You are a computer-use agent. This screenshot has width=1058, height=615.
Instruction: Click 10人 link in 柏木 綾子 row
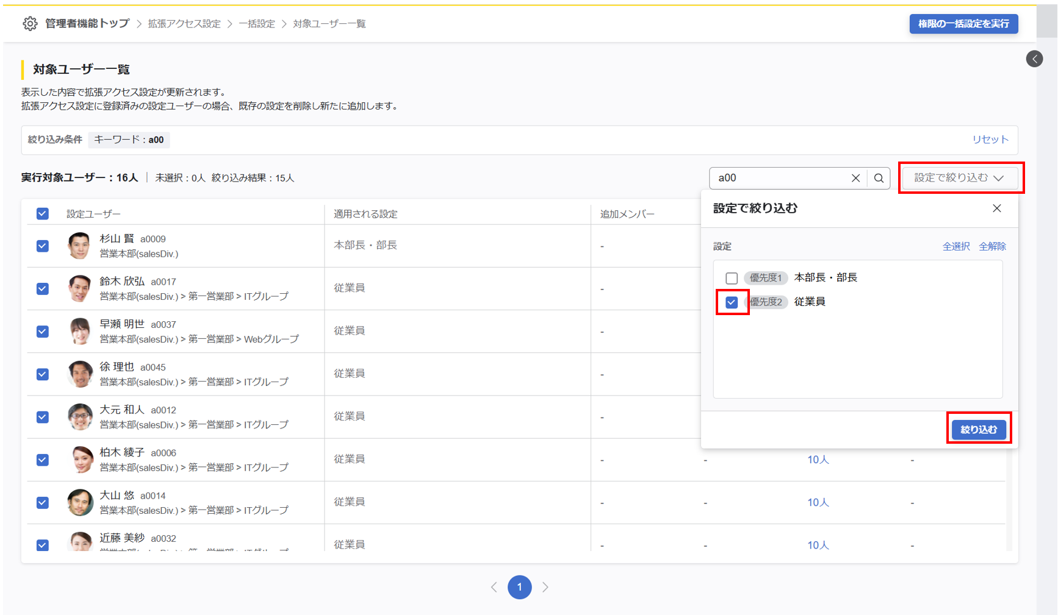click(818, 460)
